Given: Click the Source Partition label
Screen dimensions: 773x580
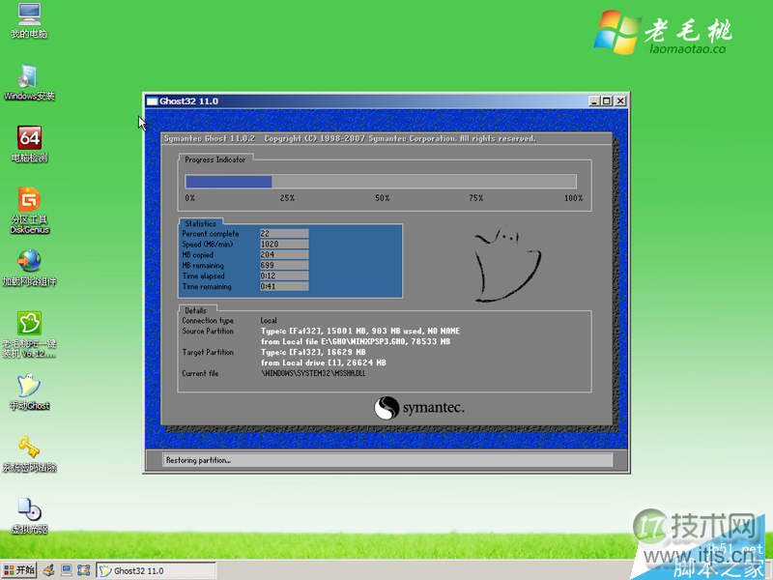Looking at the screenshot, I should [208, 331].
